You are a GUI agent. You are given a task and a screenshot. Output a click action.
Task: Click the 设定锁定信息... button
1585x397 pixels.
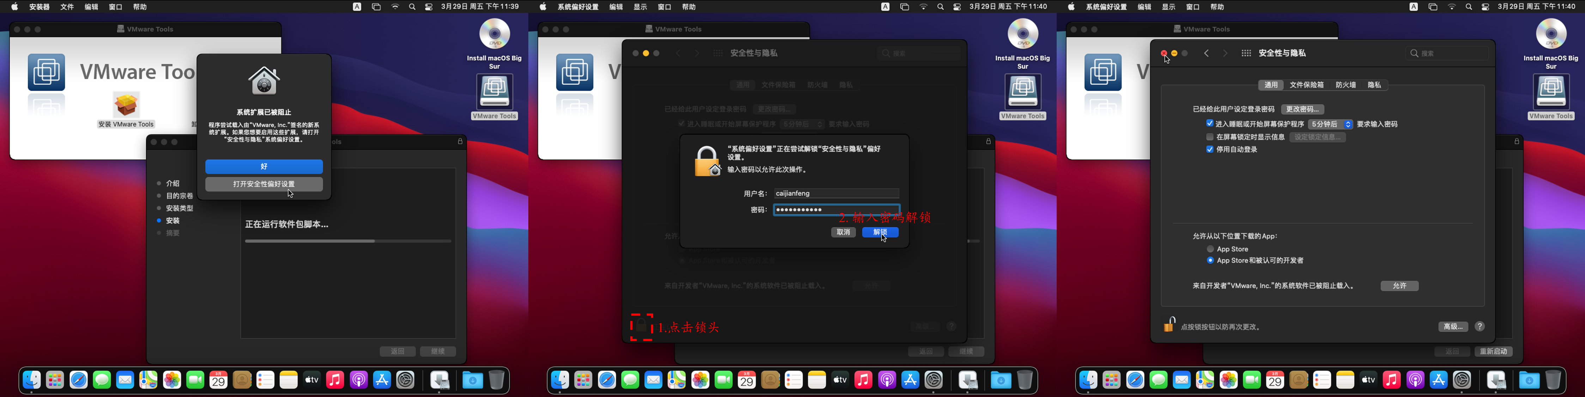tap(1318, 137)
